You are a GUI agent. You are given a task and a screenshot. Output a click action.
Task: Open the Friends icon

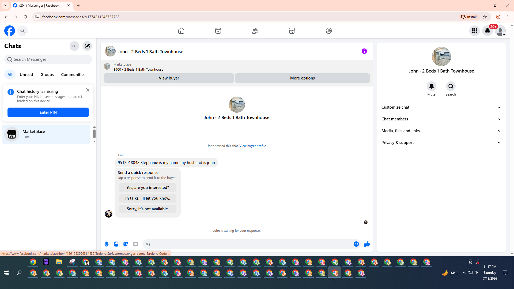click(255, 31)
